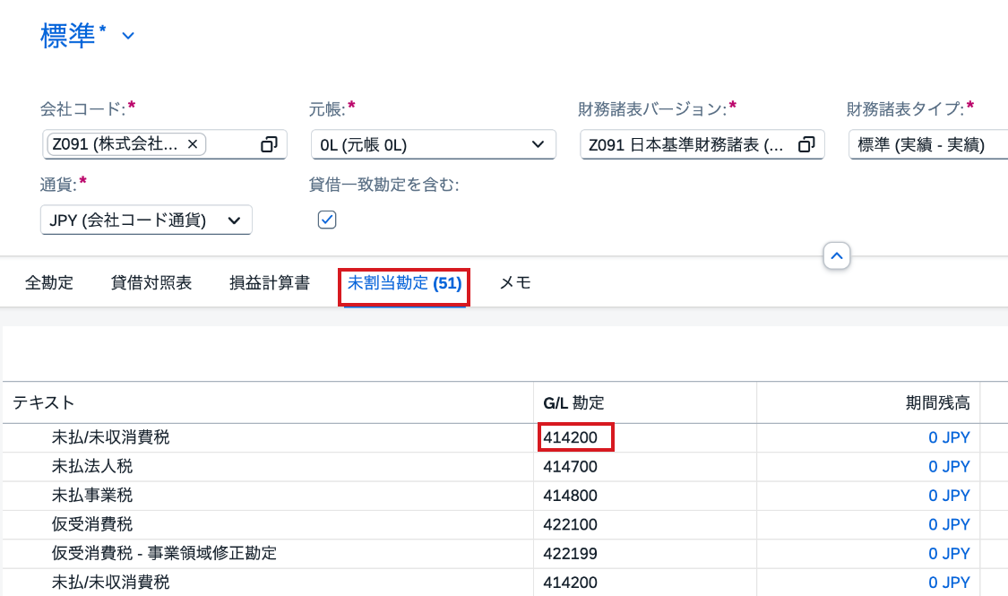Toggle the 貸借一致勘定を含む checkbox
This screenshot has width=1008, height=596.
click(x=326, y=220)
